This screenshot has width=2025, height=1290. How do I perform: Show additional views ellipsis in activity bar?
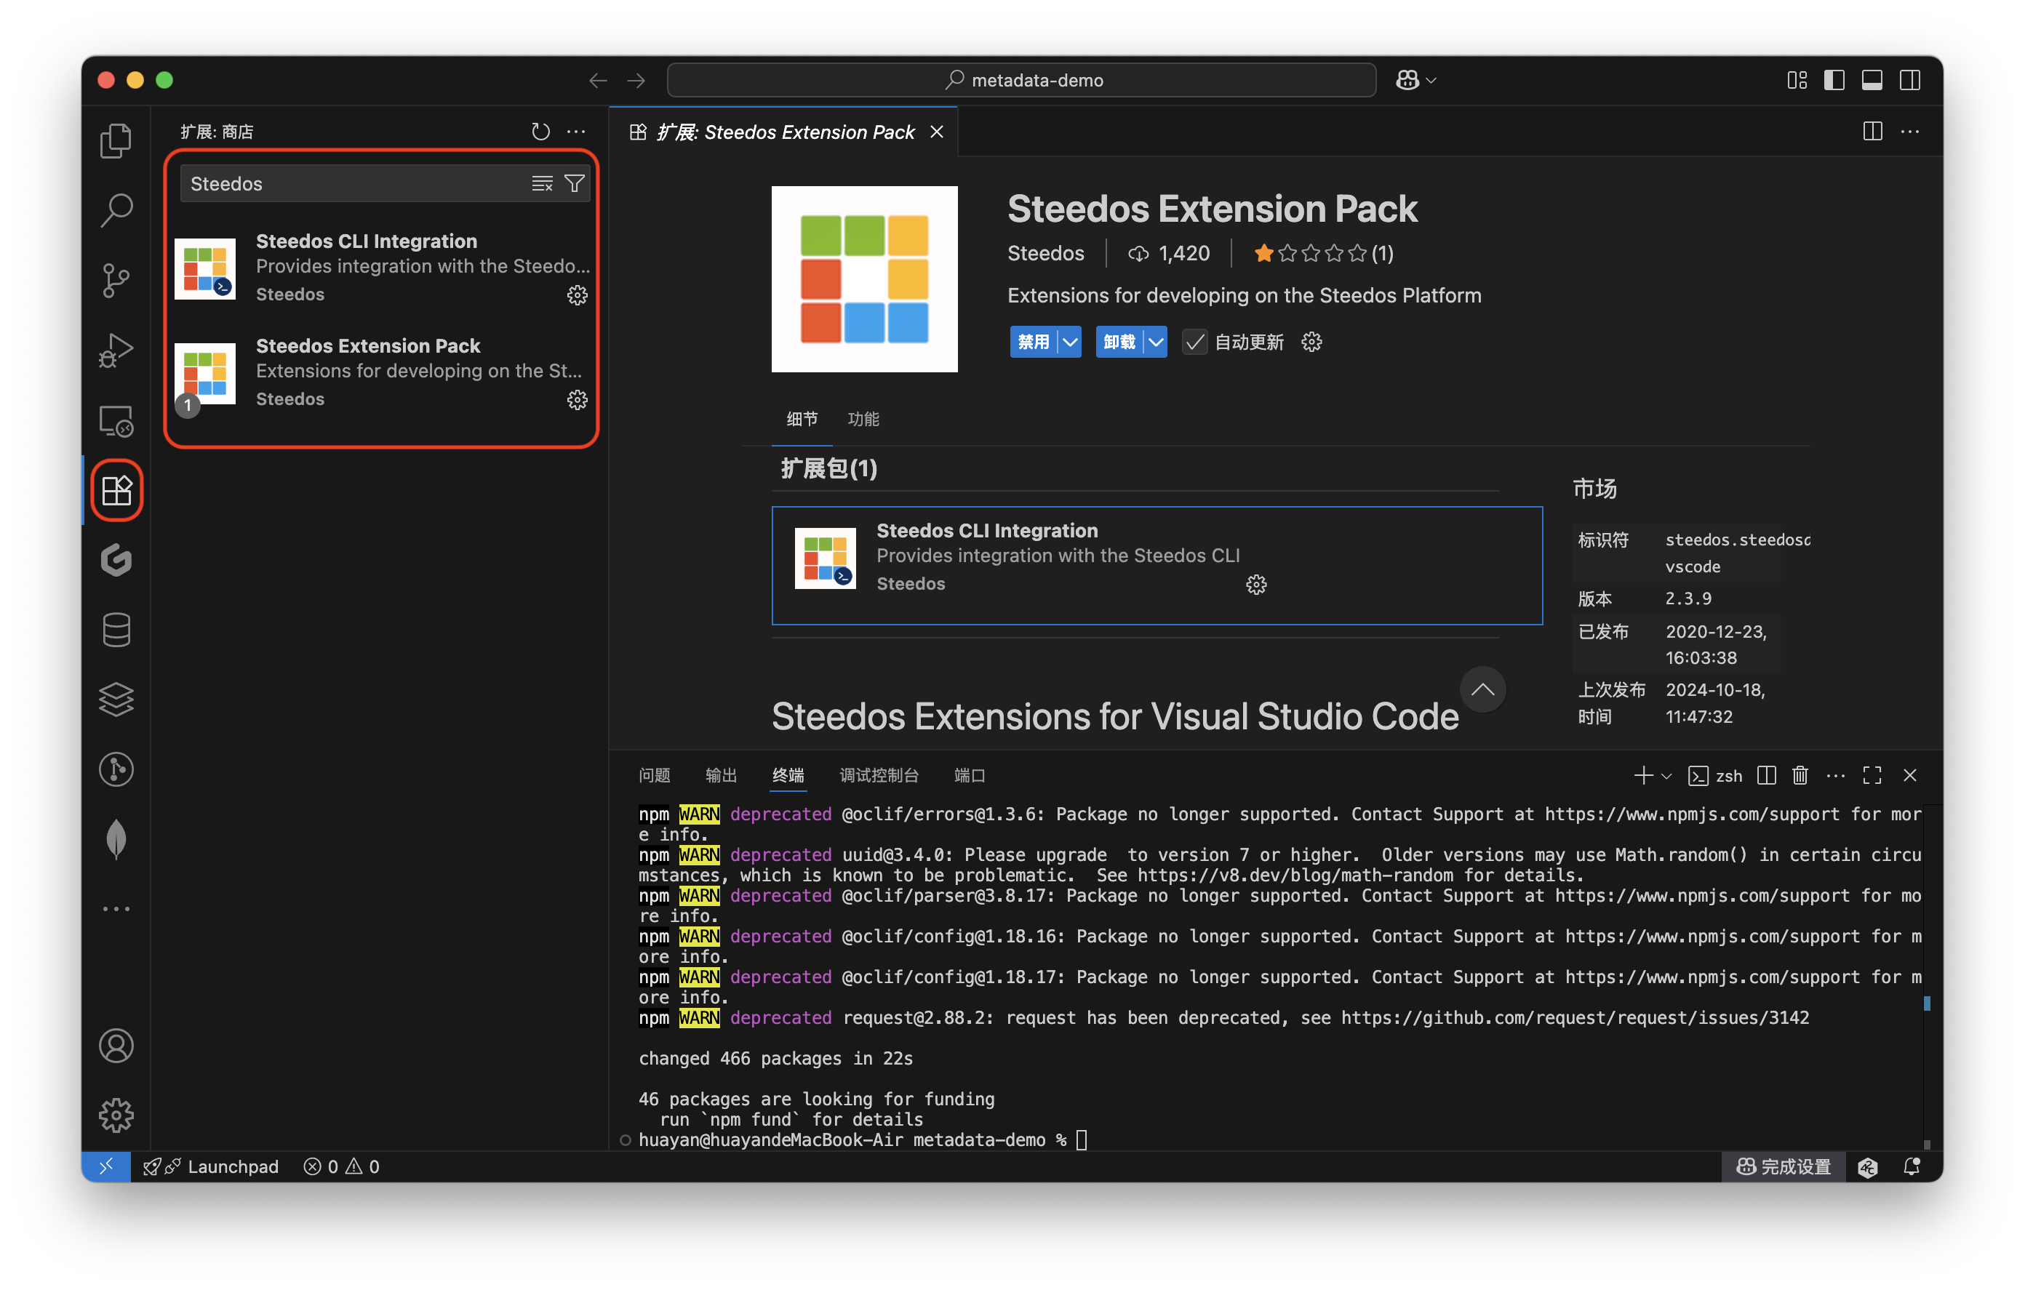[x=116, y=908]
